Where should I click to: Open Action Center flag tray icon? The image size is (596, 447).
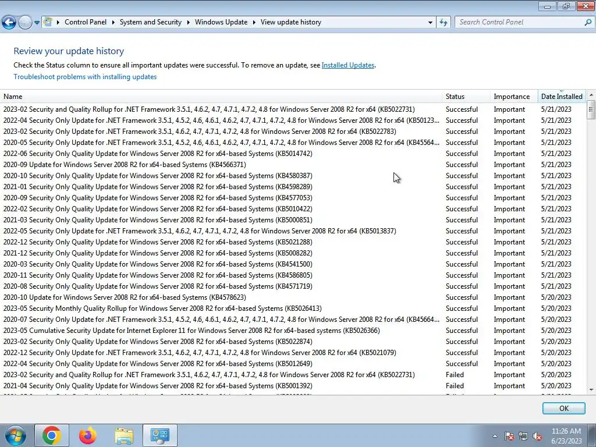pos(509,436)
